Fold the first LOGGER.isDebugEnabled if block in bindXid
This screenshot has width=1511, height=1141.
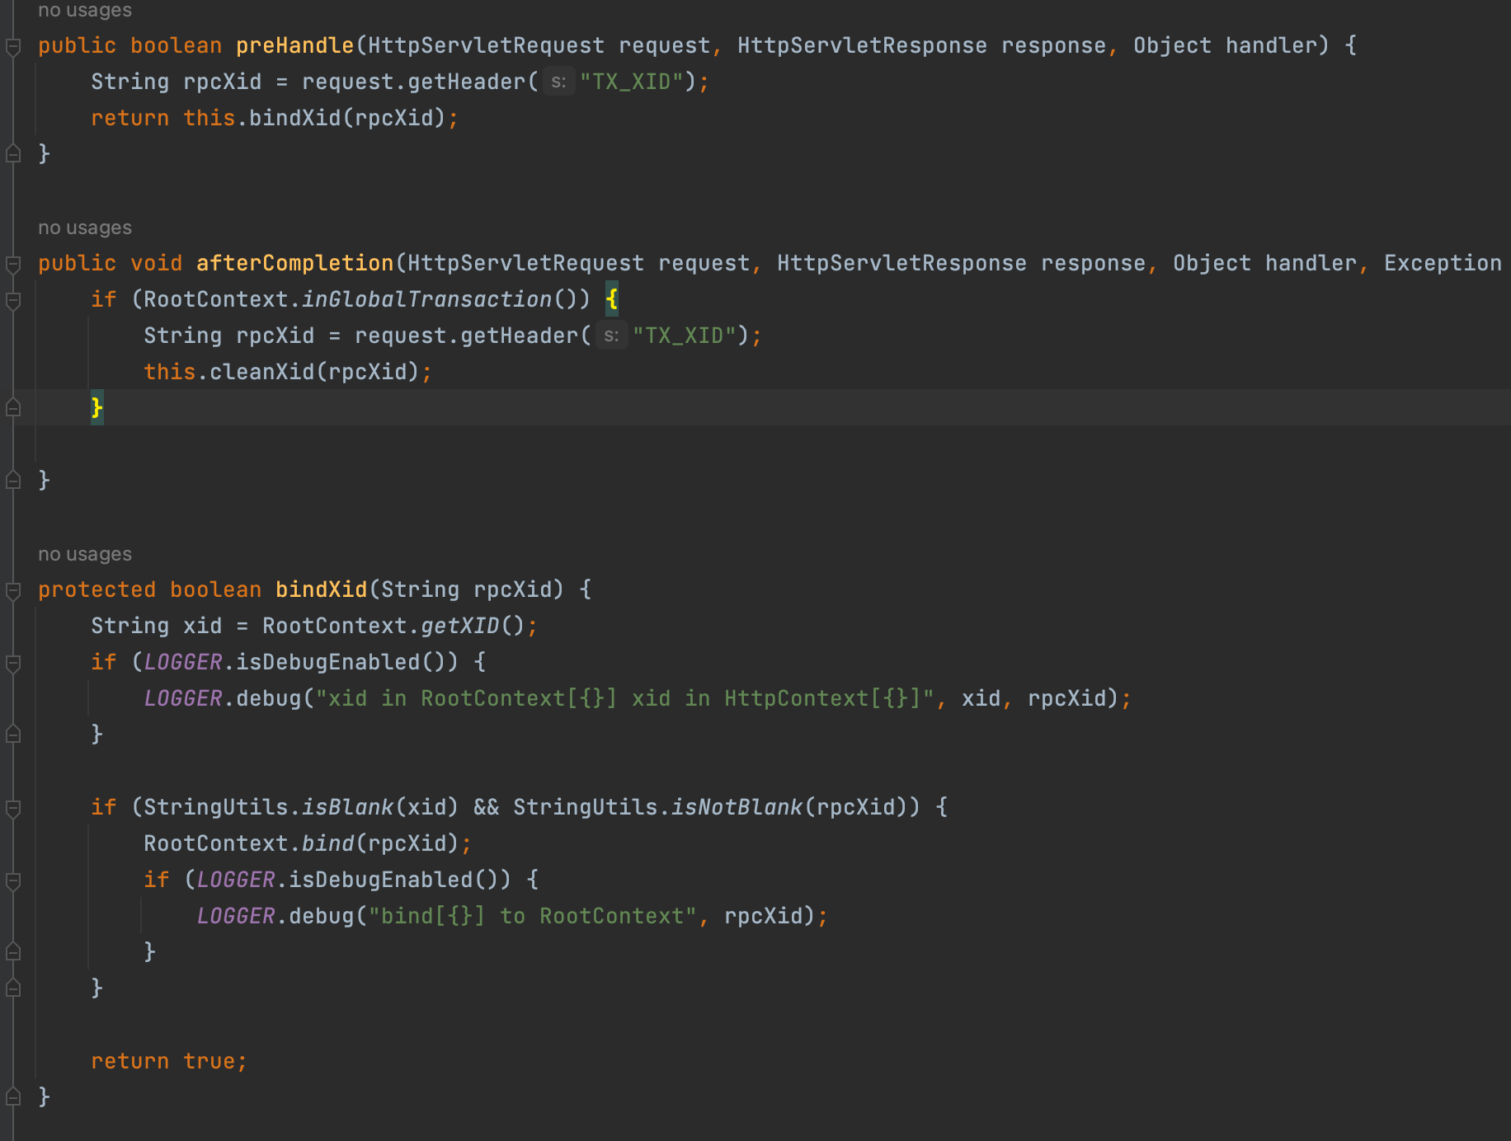point(13,664)
